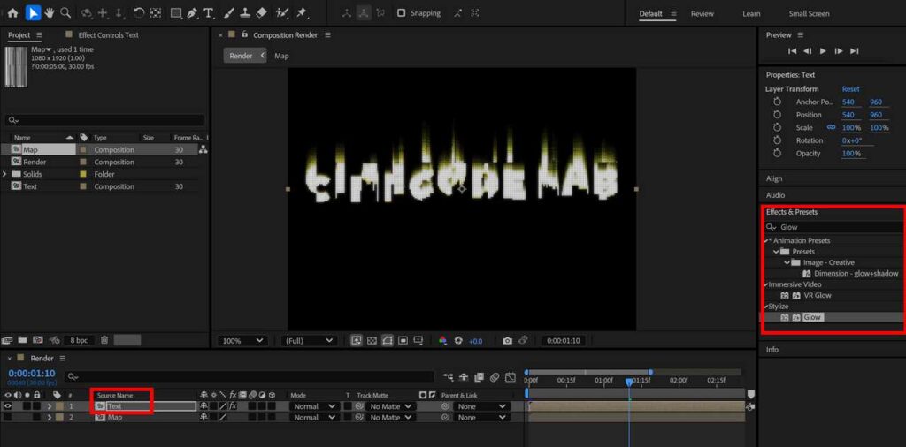Select the Brush tool

click(229, 12)
